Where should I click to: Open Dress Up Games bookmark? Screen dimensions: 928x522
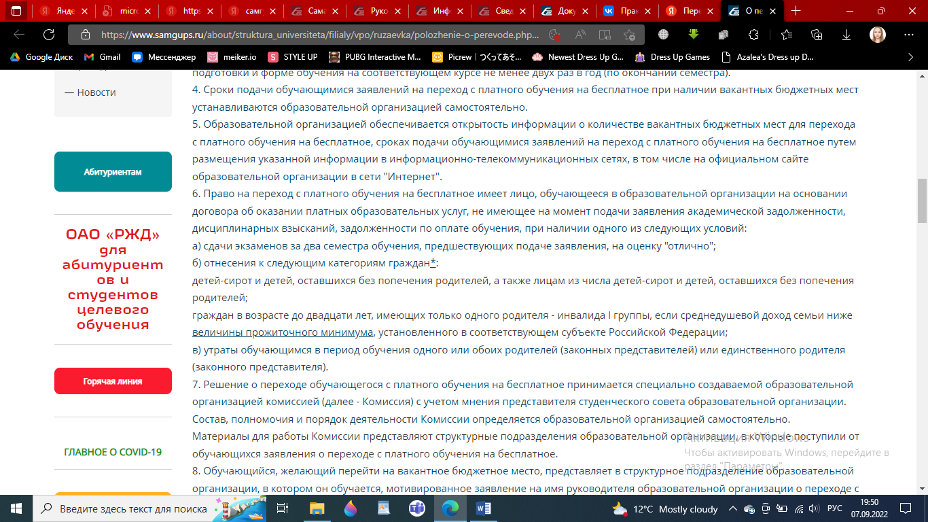click(x=672, y=57)
